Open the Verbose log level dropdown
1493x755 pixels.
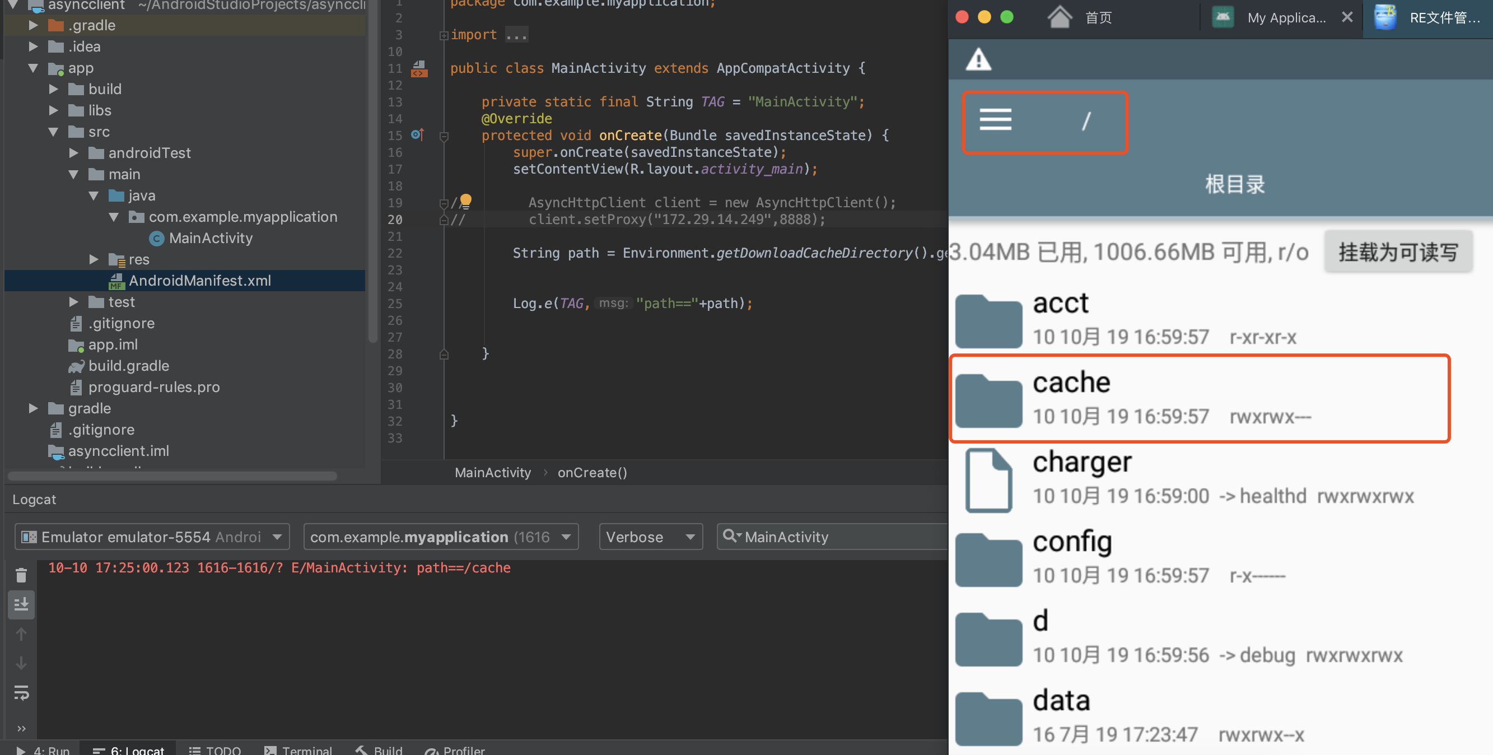(650, 537)
